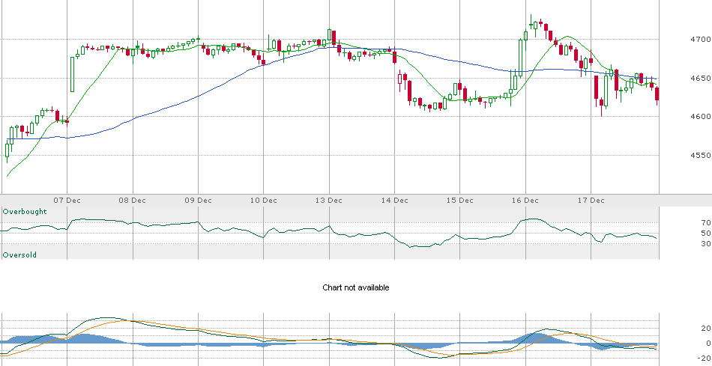The image size is (712, 366).
Task: Select the 4550 price level label
Action: tap(701, 155)
